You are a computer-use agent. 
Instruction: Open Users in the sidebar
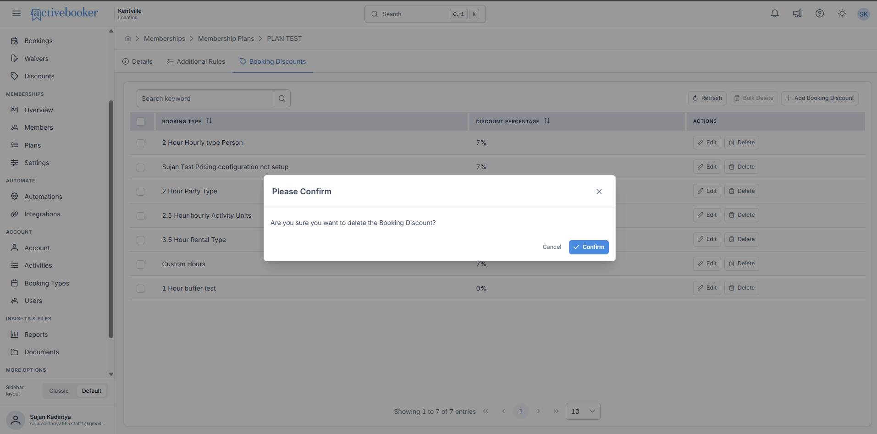[33, 301]
